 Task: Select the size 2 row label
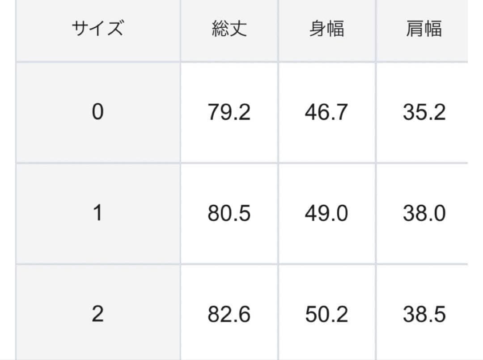pyautogui.click(x=97, y=314)
